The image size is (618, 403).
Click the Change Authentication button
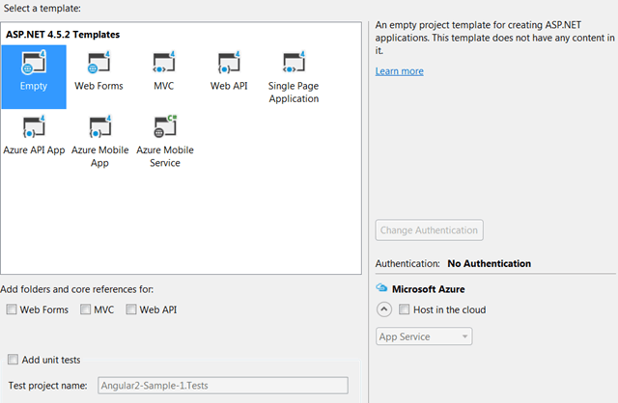pyautogui.click(x=429, y=230)
